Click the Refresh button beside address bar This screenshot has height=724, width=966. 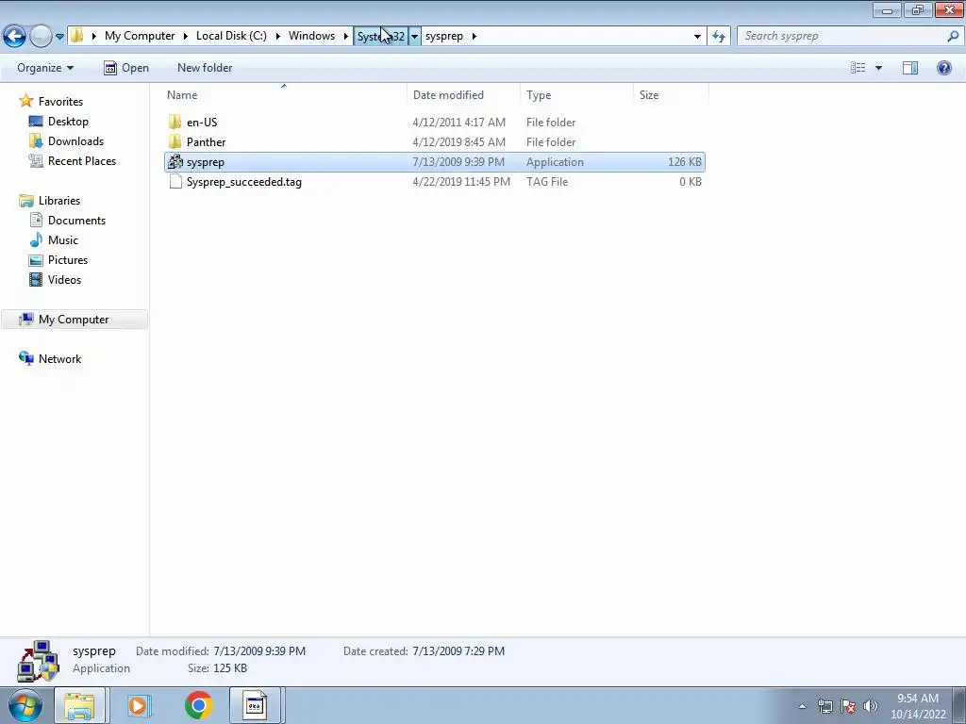pyautogui.click(x=718, y=37)
